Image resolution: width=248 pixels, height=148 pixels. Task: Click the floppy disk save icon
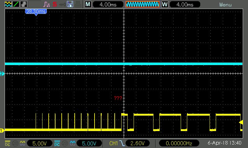pos(70,5)
